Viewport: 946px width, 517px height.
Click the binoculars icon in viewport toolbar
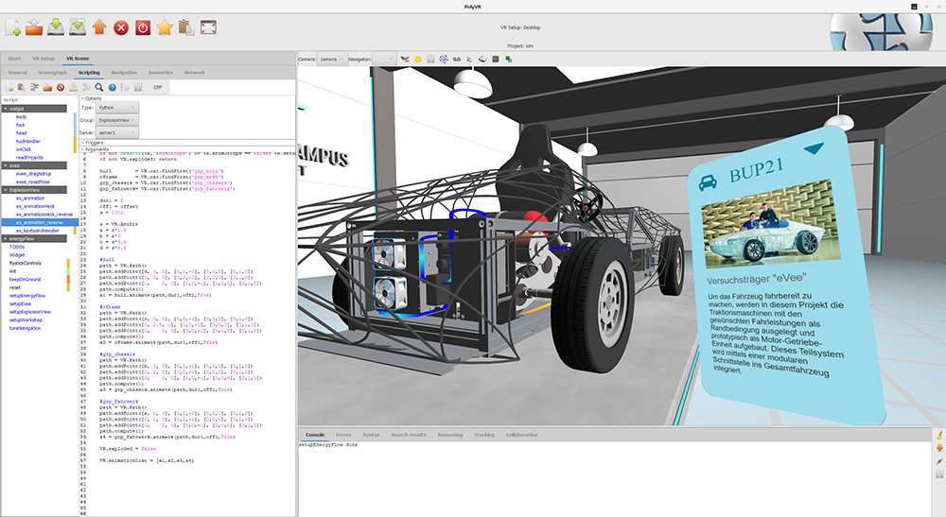tap(457, 59)
